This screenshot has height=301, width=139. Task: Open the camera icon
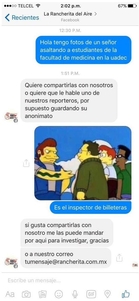pyautogui.click(x=26, y=294)
